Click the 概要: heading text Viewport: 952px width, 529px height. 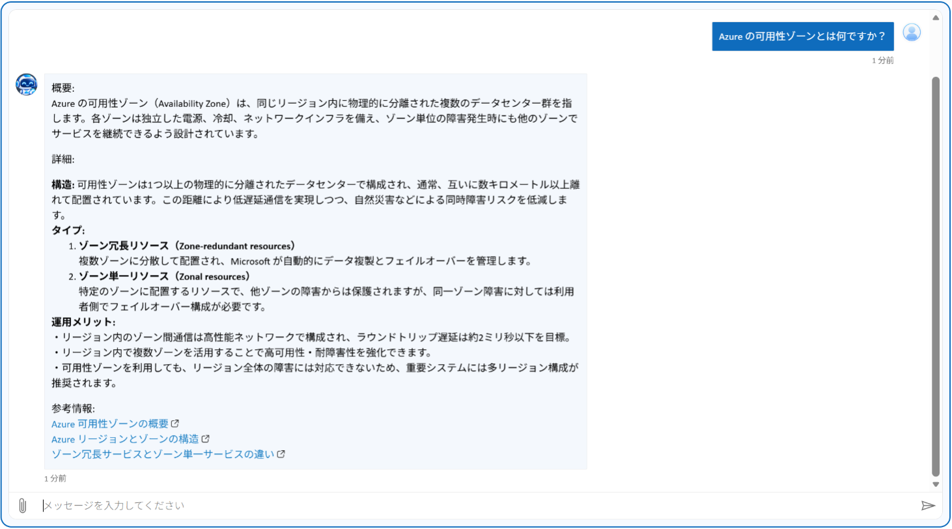tap(63, 88)
